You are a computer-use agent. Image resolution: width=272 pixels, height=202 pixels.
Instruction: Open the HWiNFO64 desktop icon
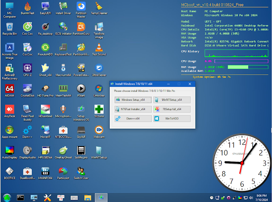click(x=45, y=171)
